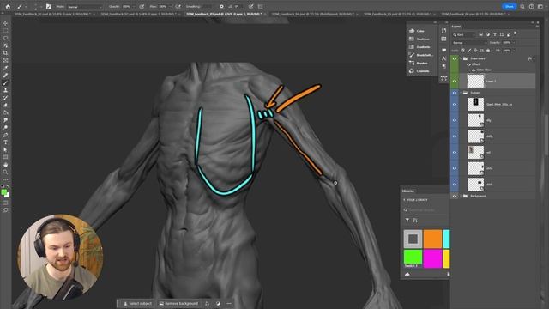Viewport: 549px width, 309px height.
Task: Open the contextual bar more options icon
Action: coord(229,303)
